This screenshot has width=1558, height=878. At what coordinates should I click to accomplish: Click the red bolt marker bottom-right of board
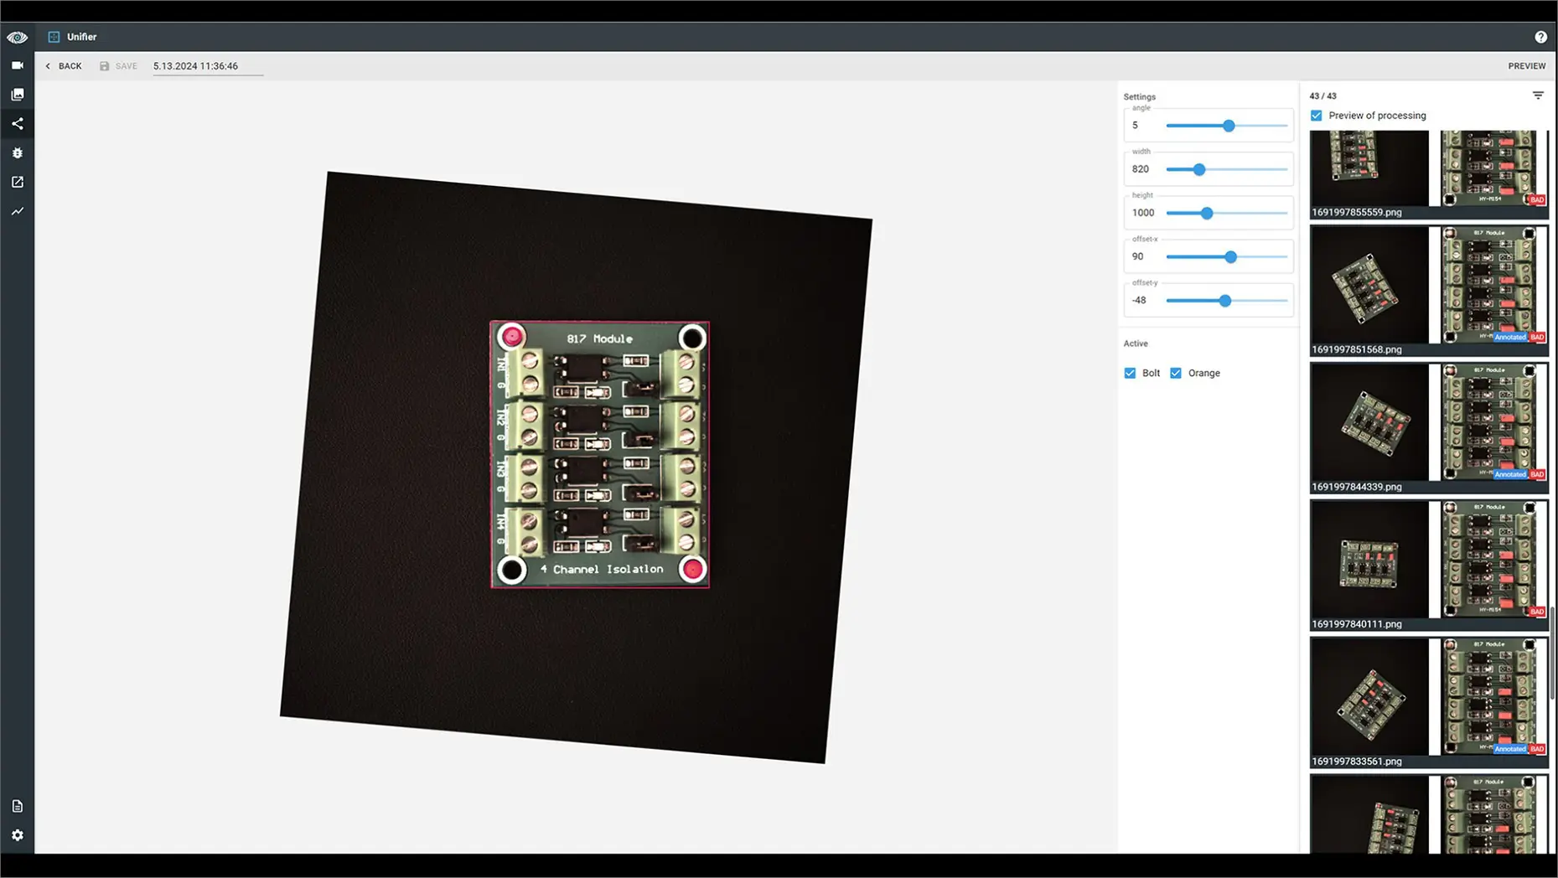[692, 569]
